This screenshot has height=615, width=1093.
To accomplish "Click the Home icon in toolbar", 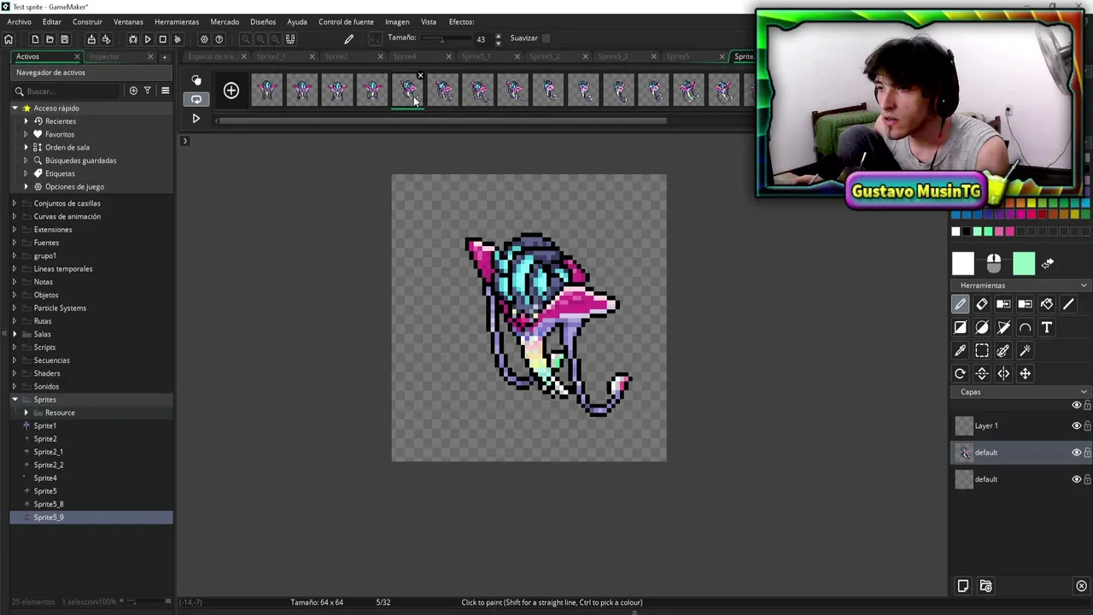I will tap(9, 39).
